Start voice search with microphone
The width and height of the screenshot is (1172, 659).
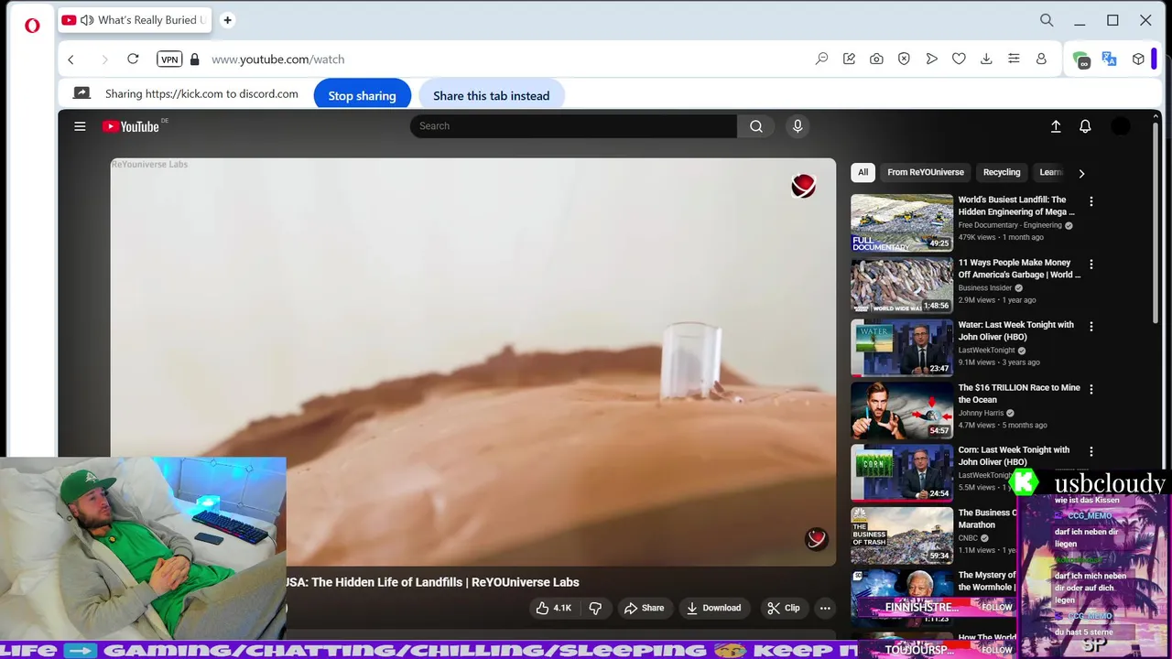(x=798, y=126)
